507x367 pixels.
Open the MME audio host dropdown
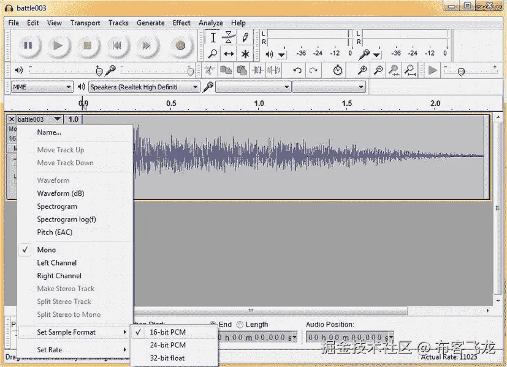pos(42,87)
